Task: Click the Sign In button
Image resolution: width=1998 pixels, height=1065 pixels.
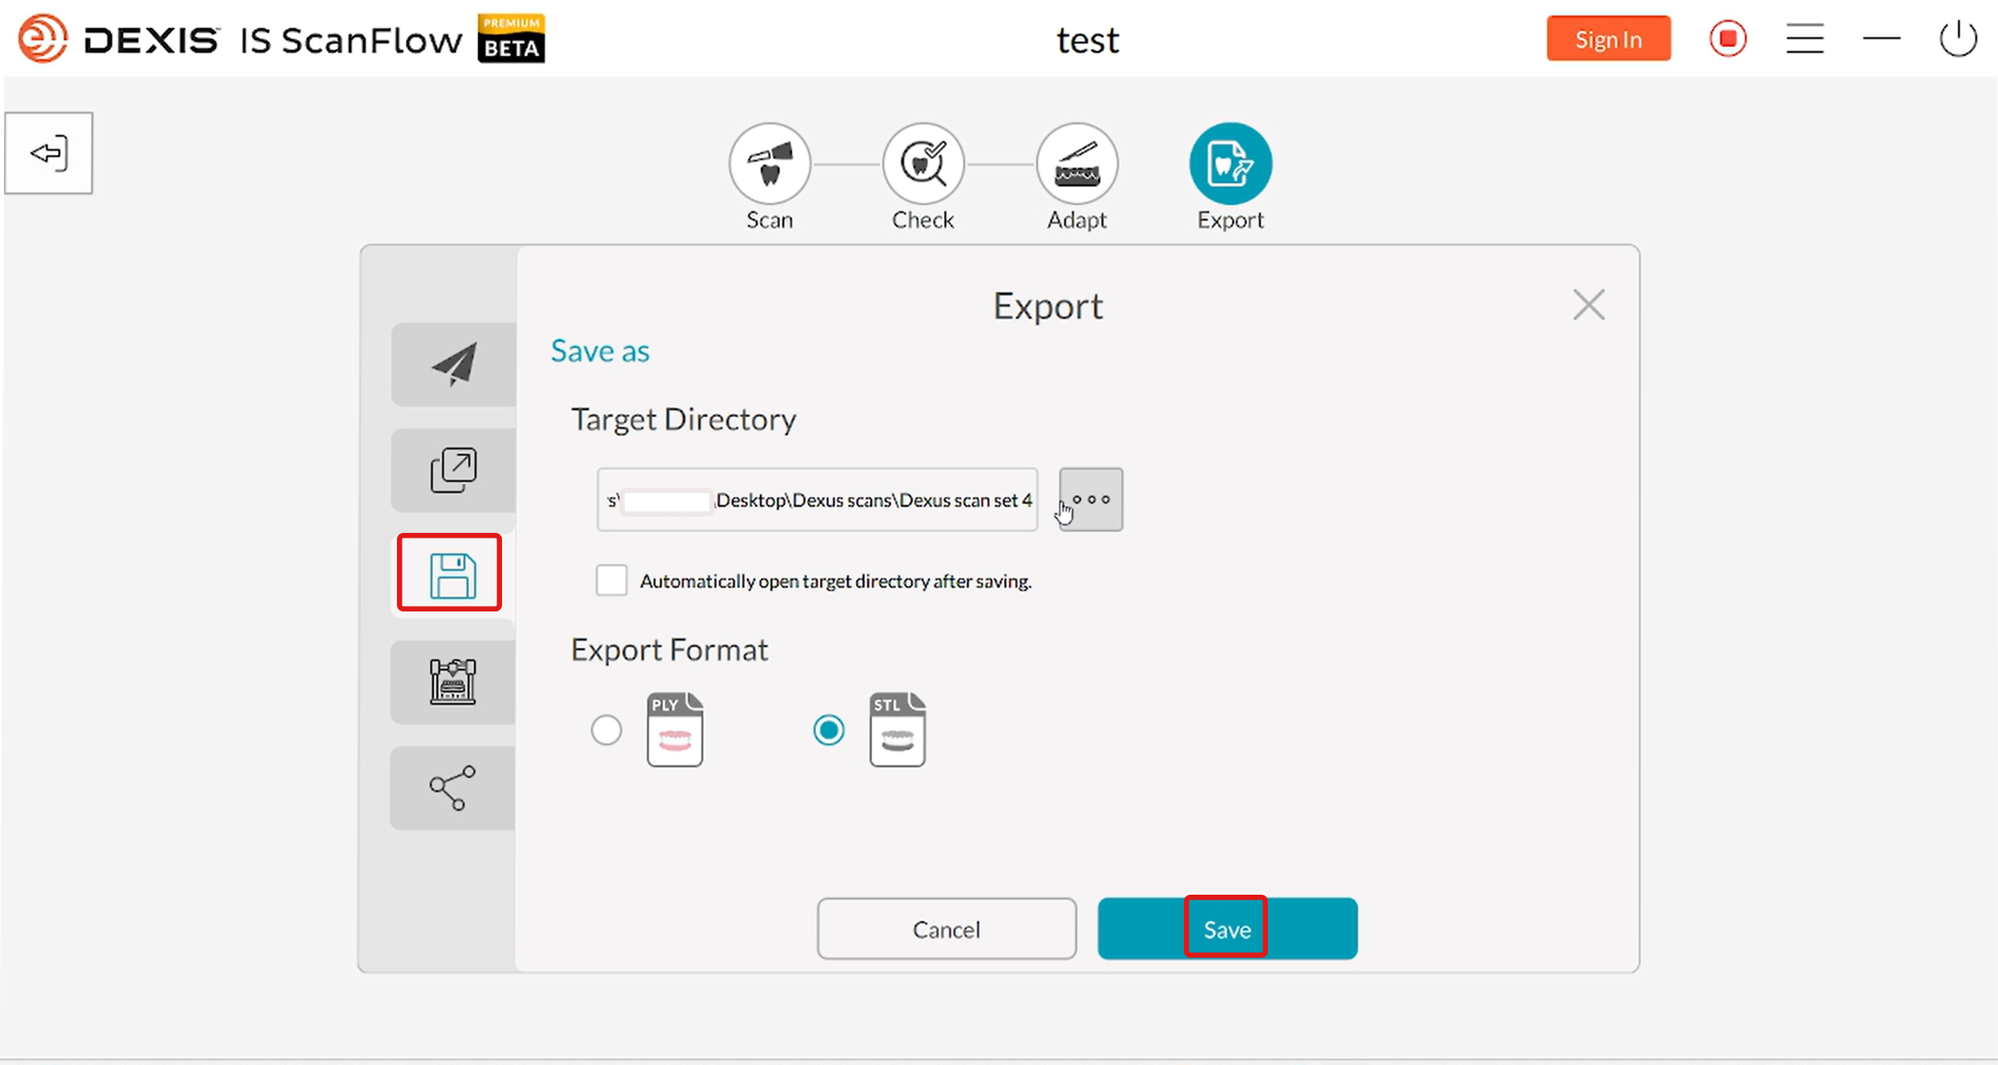Action: point(1608,38)
